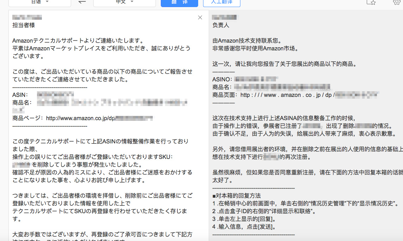Click the translated line starting '虽然很麻烦'
This screenshot has width=403, height=241.
coord(308,172)
